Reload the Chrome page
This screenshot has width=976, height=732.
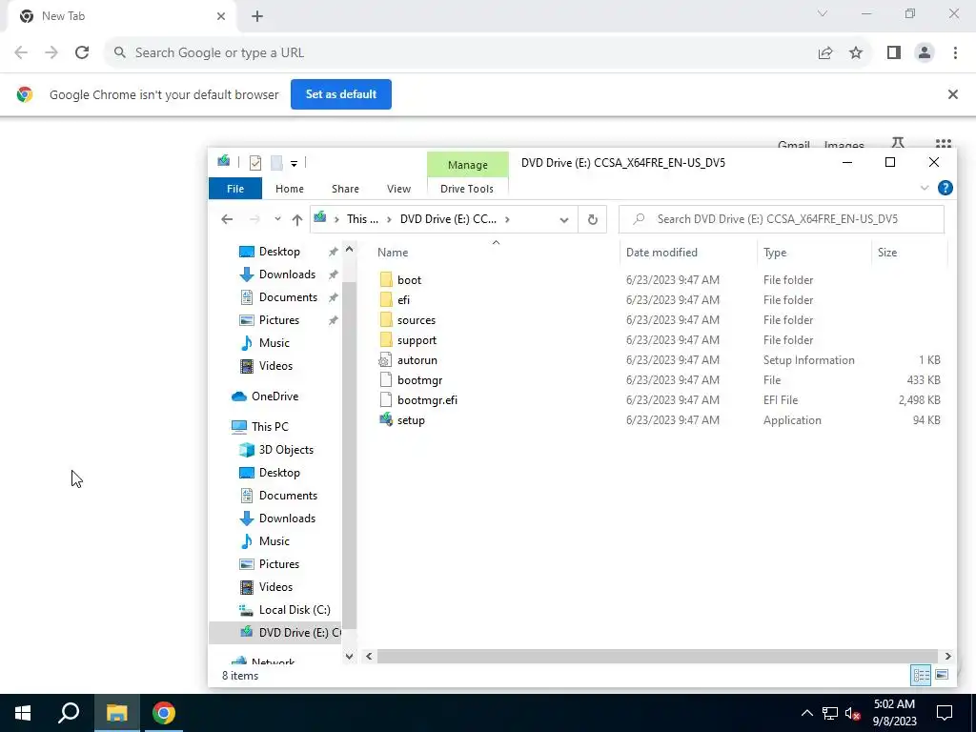82,53
